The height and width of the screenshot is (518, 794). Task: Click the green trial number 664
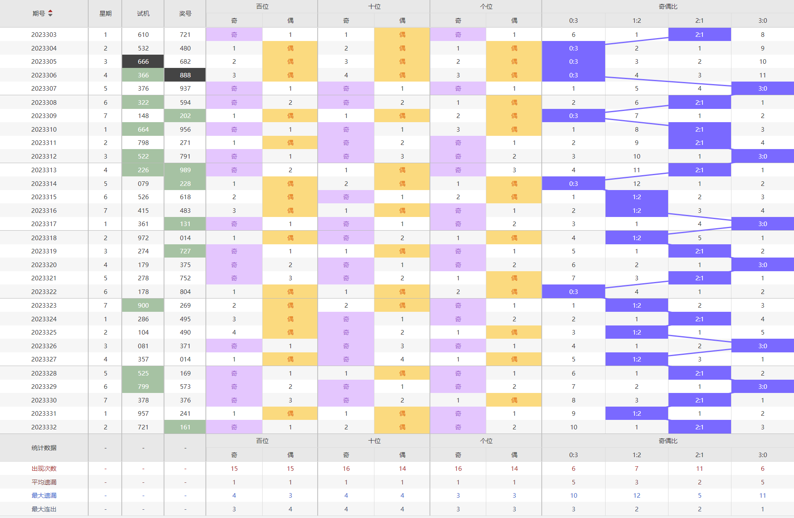[x=143, y=129]
